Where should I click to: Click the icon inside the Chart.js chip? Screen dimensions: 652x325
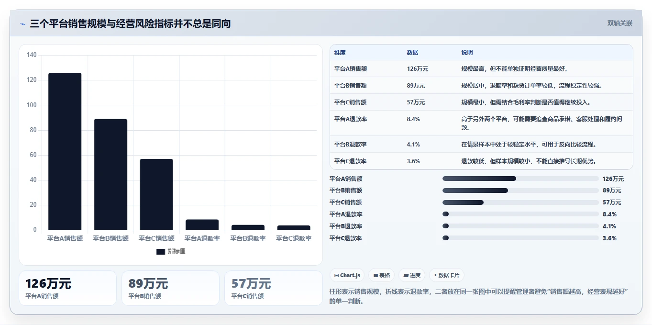[337, 276]
